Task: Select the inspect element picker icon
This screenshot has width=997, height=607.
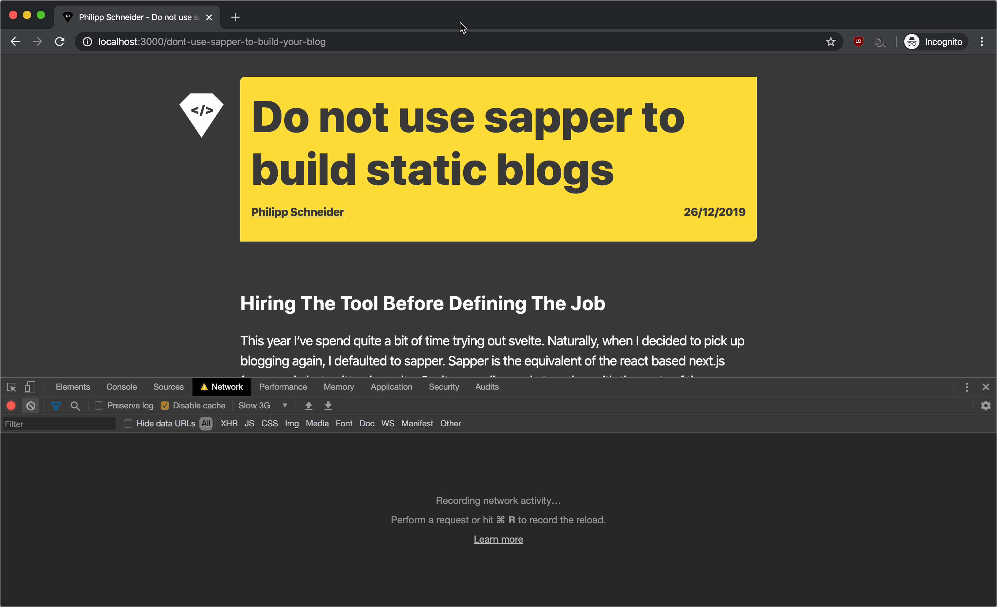Action: point(11,387)
